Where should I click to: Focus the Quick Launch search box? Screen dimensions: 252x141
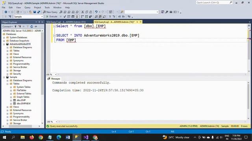point(214,2)
